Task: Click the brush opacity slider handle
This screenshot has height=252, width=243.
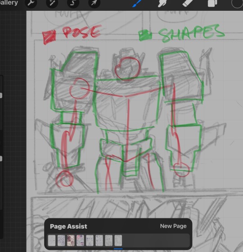Action: pos(1,158)
